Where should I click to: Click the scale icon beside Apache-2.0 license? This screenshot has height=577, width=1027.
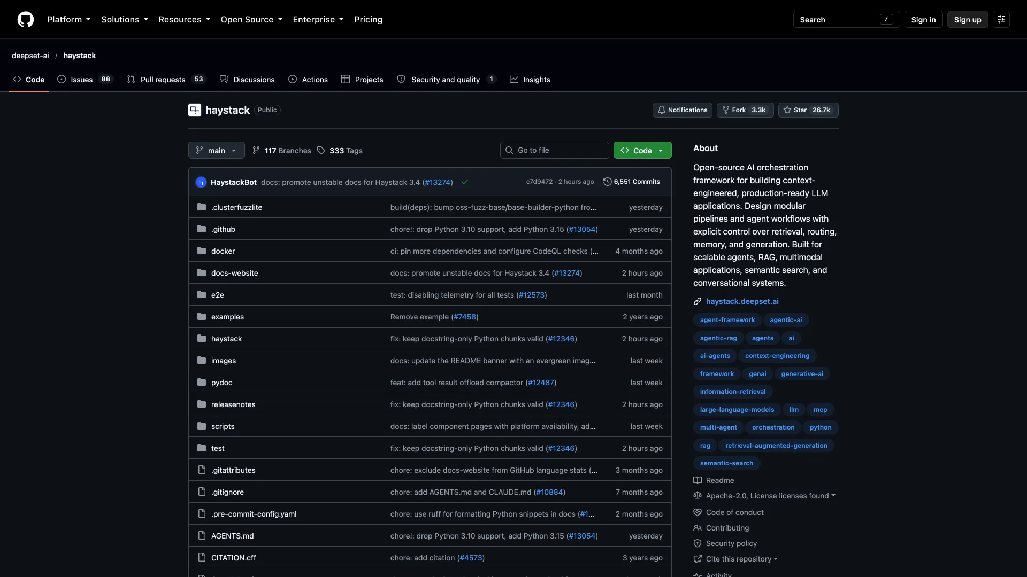pyautogui.click(x=698, y=496)
